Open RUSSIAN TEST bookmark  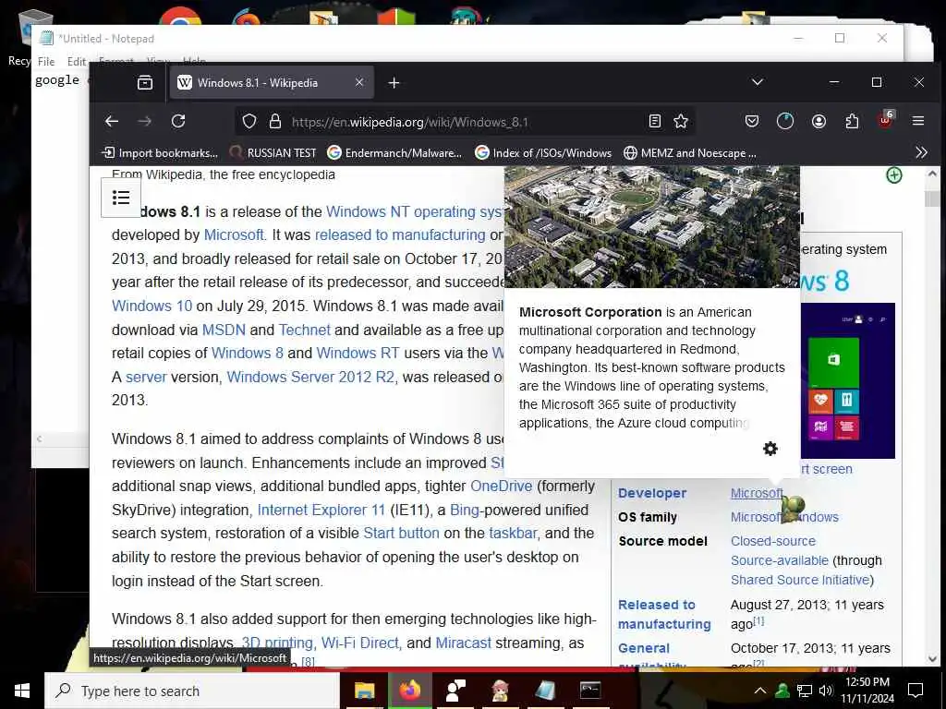click(273, 153)
